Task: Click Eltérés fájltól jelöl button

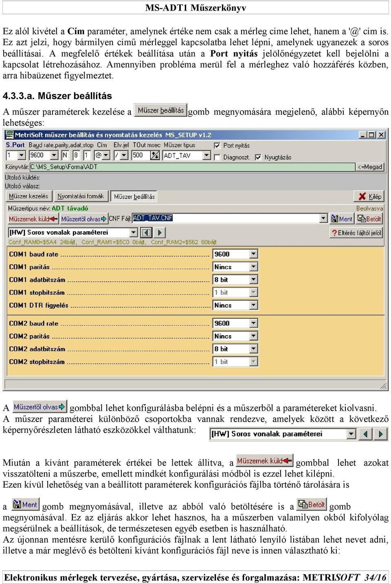Action: pos(356,233)
